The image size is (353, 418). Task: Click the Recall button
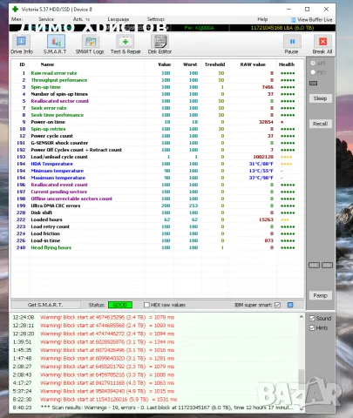[320, 124]
